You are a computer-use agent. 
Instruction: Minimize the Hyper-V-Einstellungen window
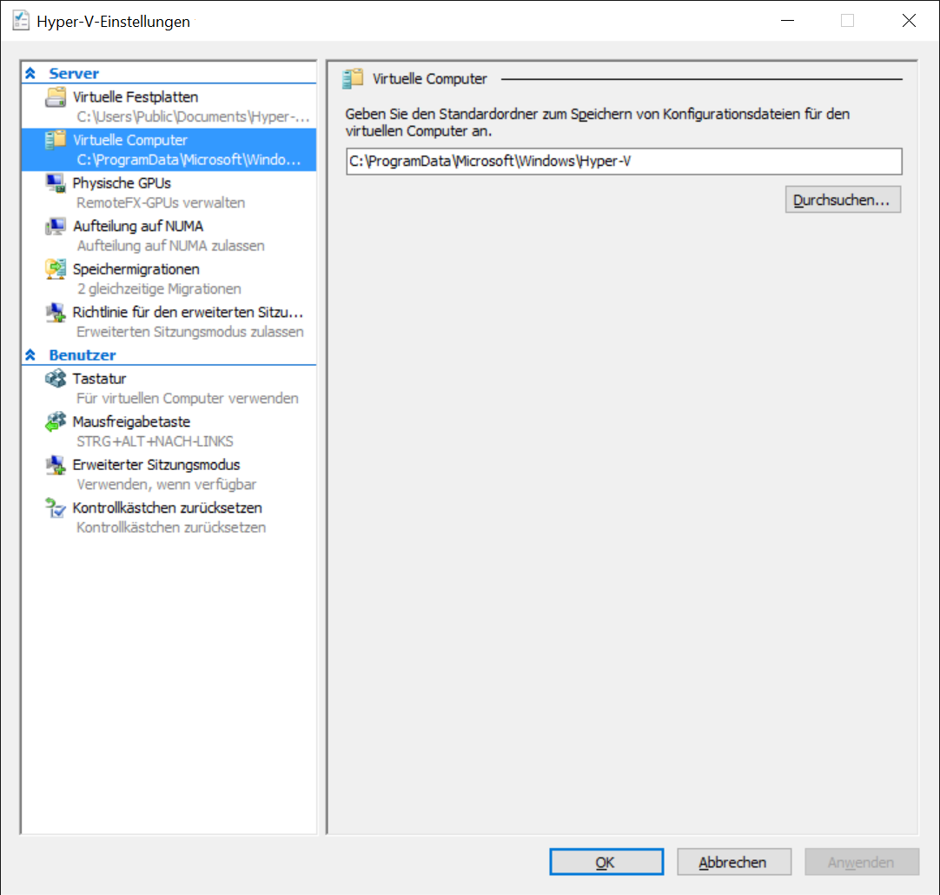tap(787, 20)
